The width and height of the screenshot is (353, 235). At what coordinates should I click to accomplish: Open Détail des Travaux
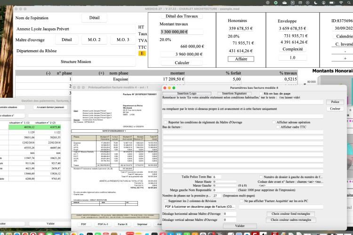click(182, 16)
